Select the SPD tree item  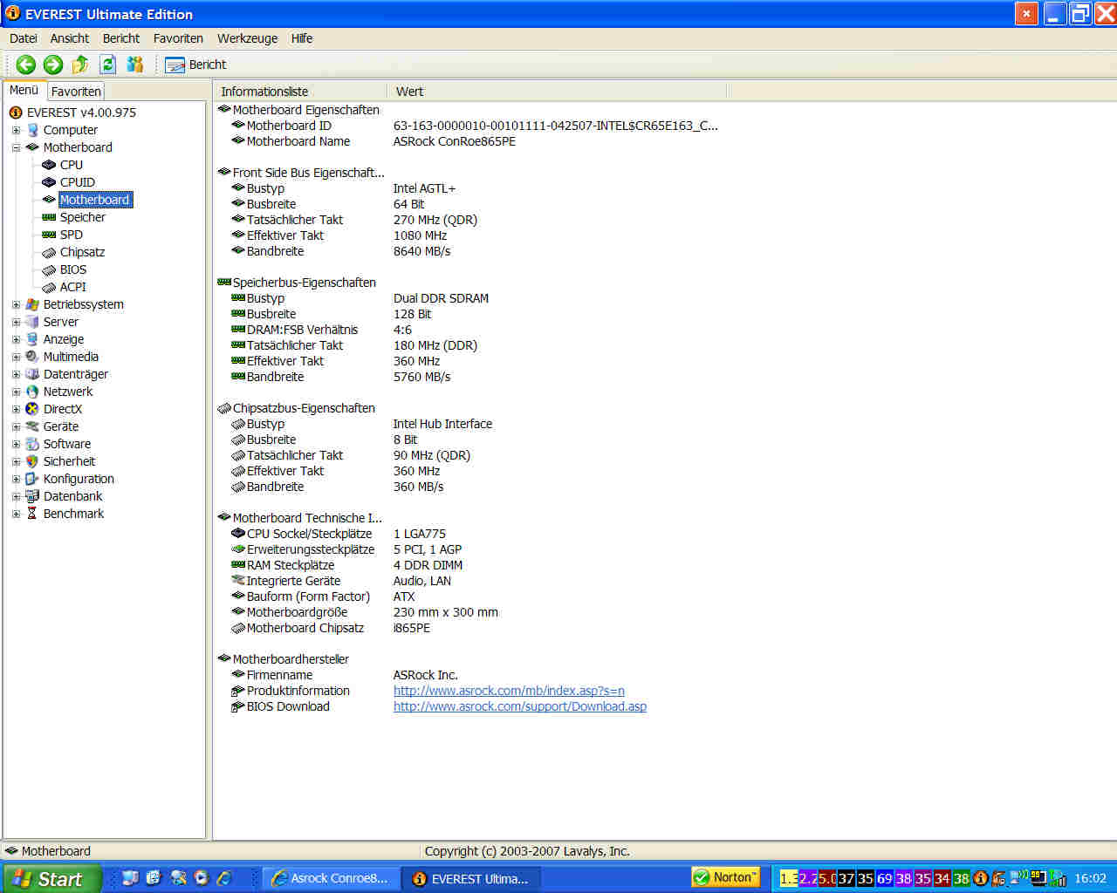click(x=72, y=235)
